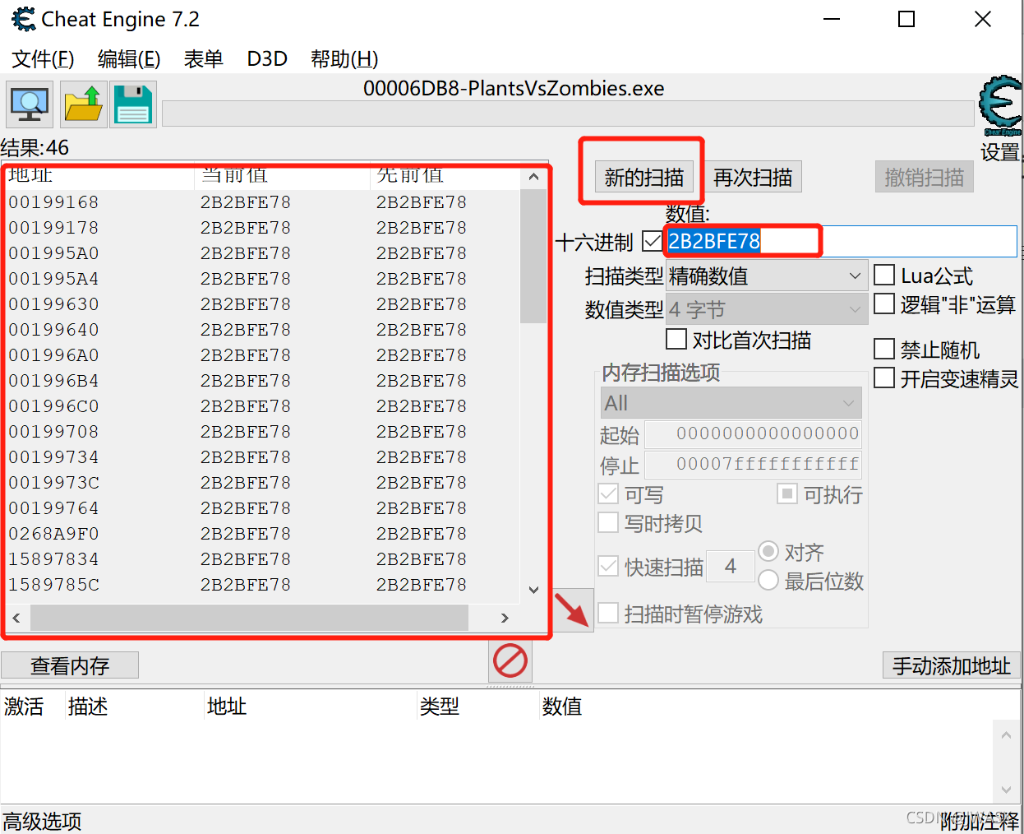
Task: Click the 类型 column header in address table
Action: click(440, 706)
